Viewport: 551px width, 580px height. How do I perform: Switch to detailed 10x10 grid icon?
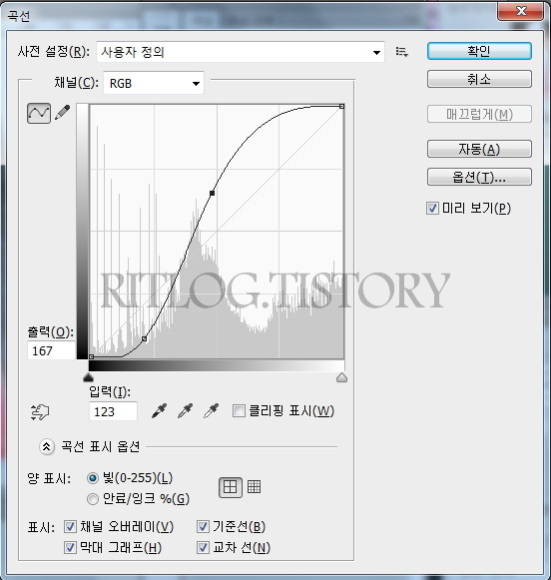click(255, 487)
